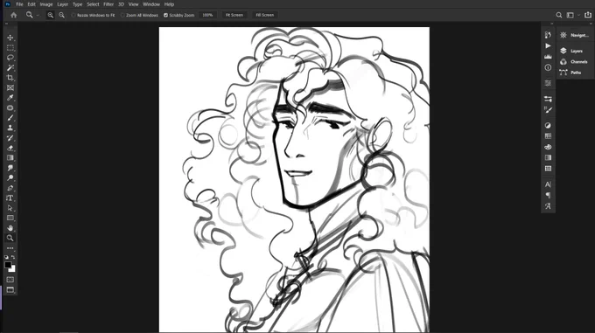Select the Smudge tool
The width and height of the screenshot is (595, 333).
[x=10, y=168]
